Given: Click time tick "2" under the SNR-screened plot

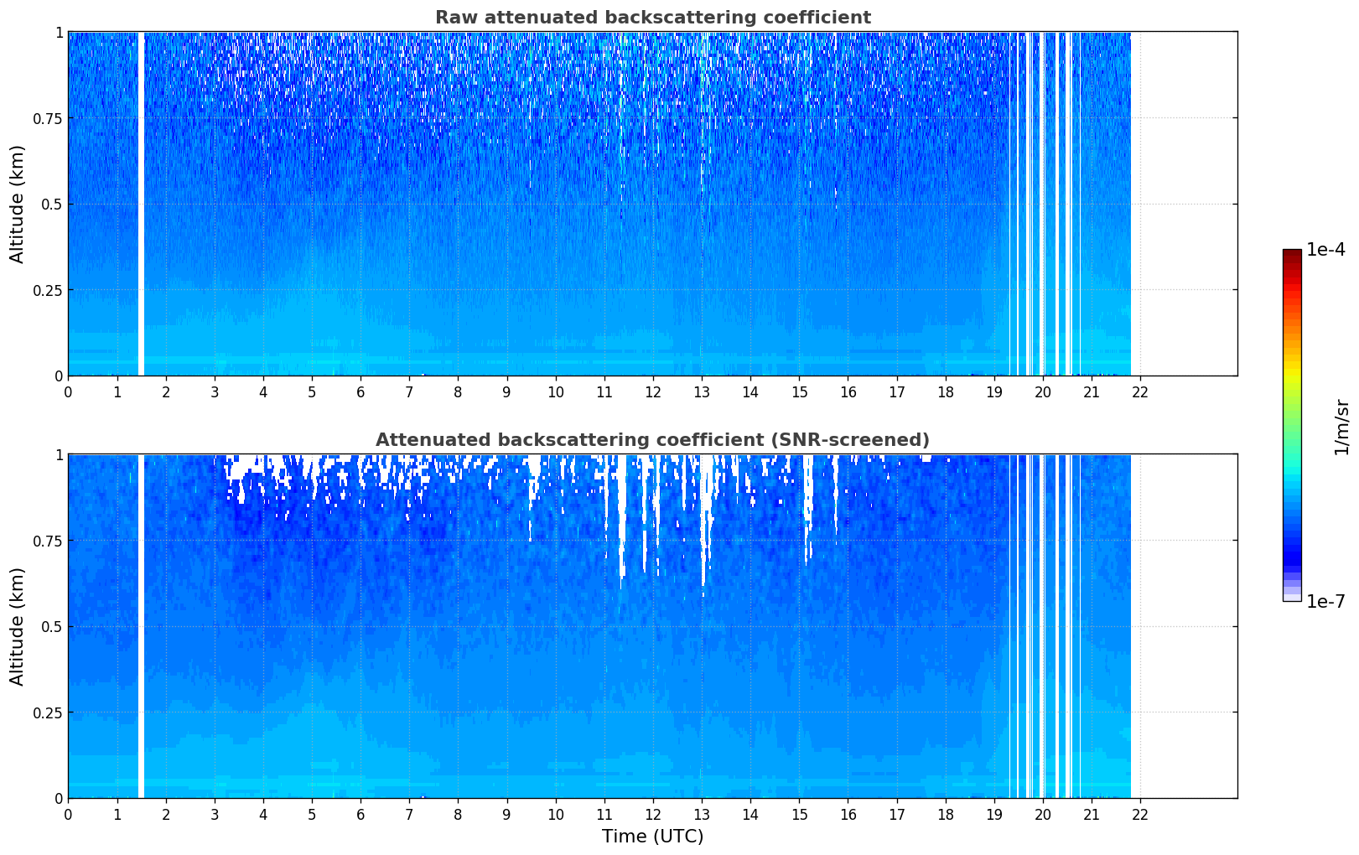Looking at the screenshot, I should click(x=166, y=814).
